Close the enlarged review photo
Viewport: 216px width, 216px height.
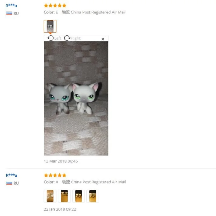[103, 39]
